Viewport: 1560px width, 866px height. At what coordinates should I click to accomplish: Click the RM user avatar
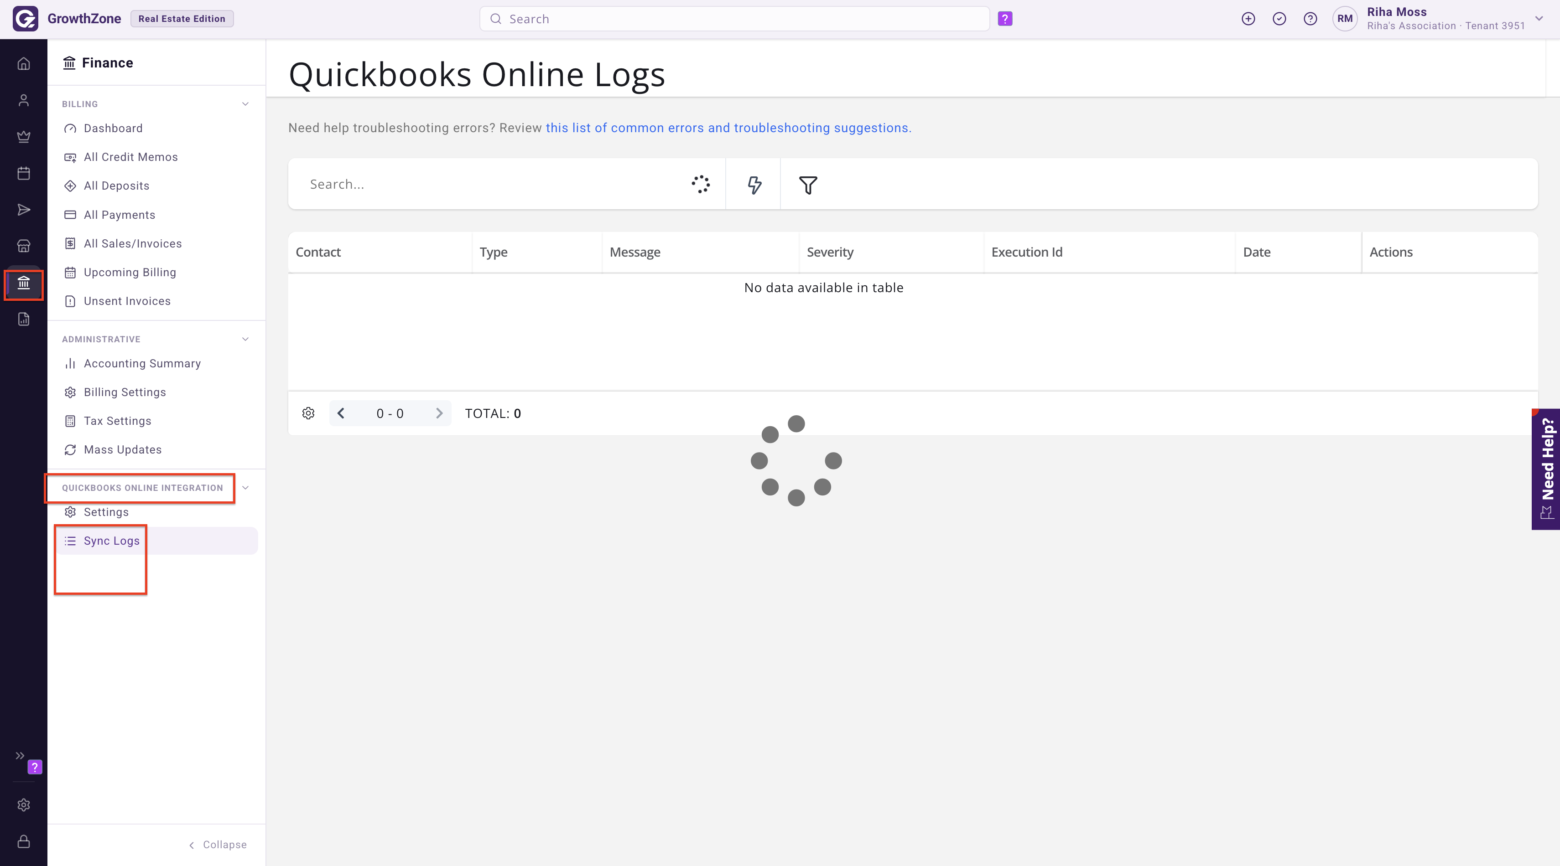pyautogui.click(x=1345, y=19)
